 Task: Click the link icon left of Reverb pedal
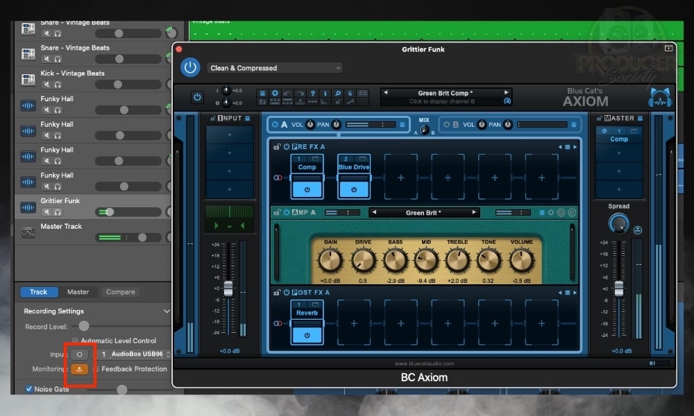(278, 324)
